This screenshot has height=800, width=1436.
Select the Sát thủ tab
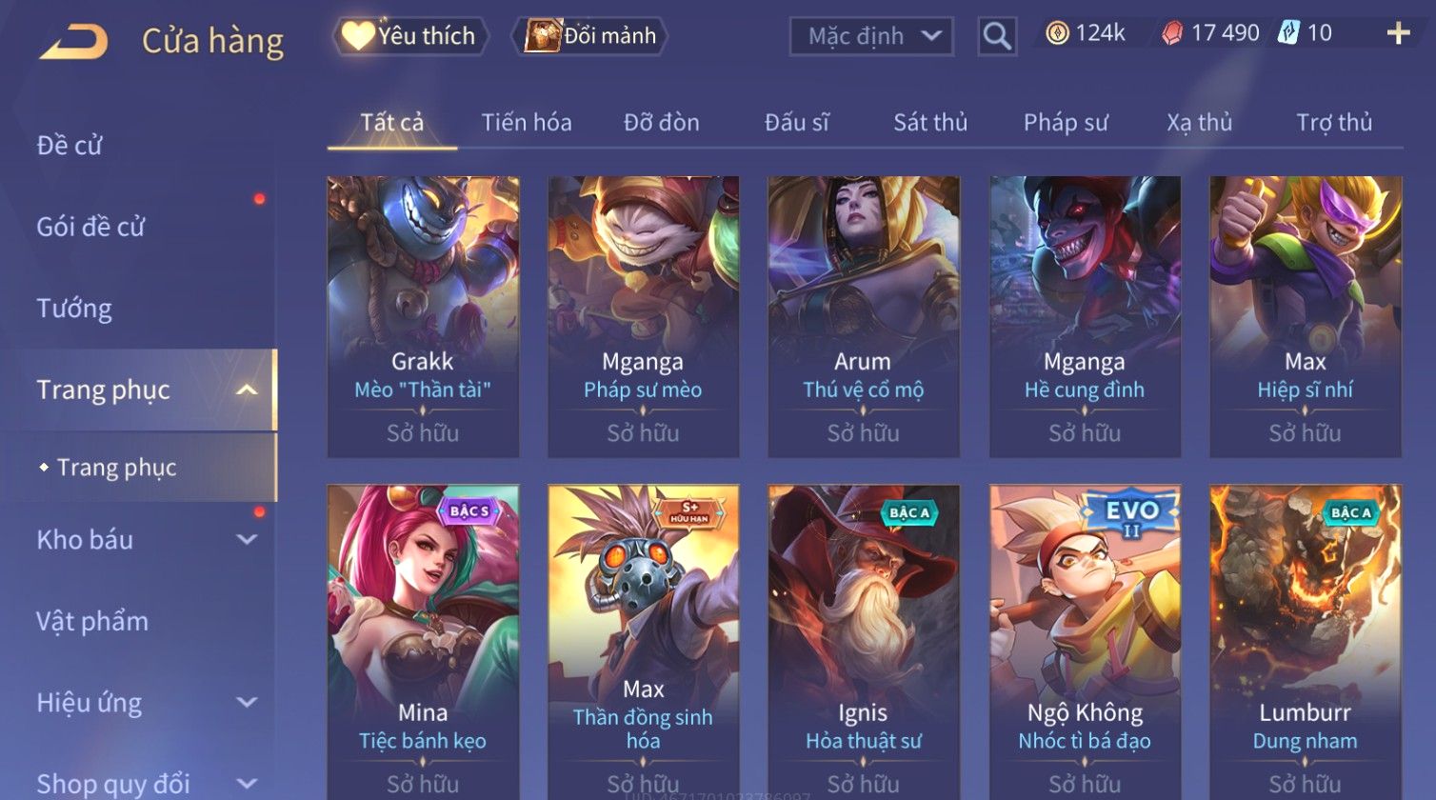(930, 123)
